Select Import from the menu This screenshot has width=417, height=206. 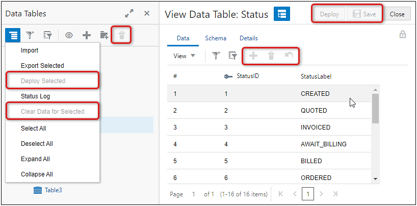(30, 50)
